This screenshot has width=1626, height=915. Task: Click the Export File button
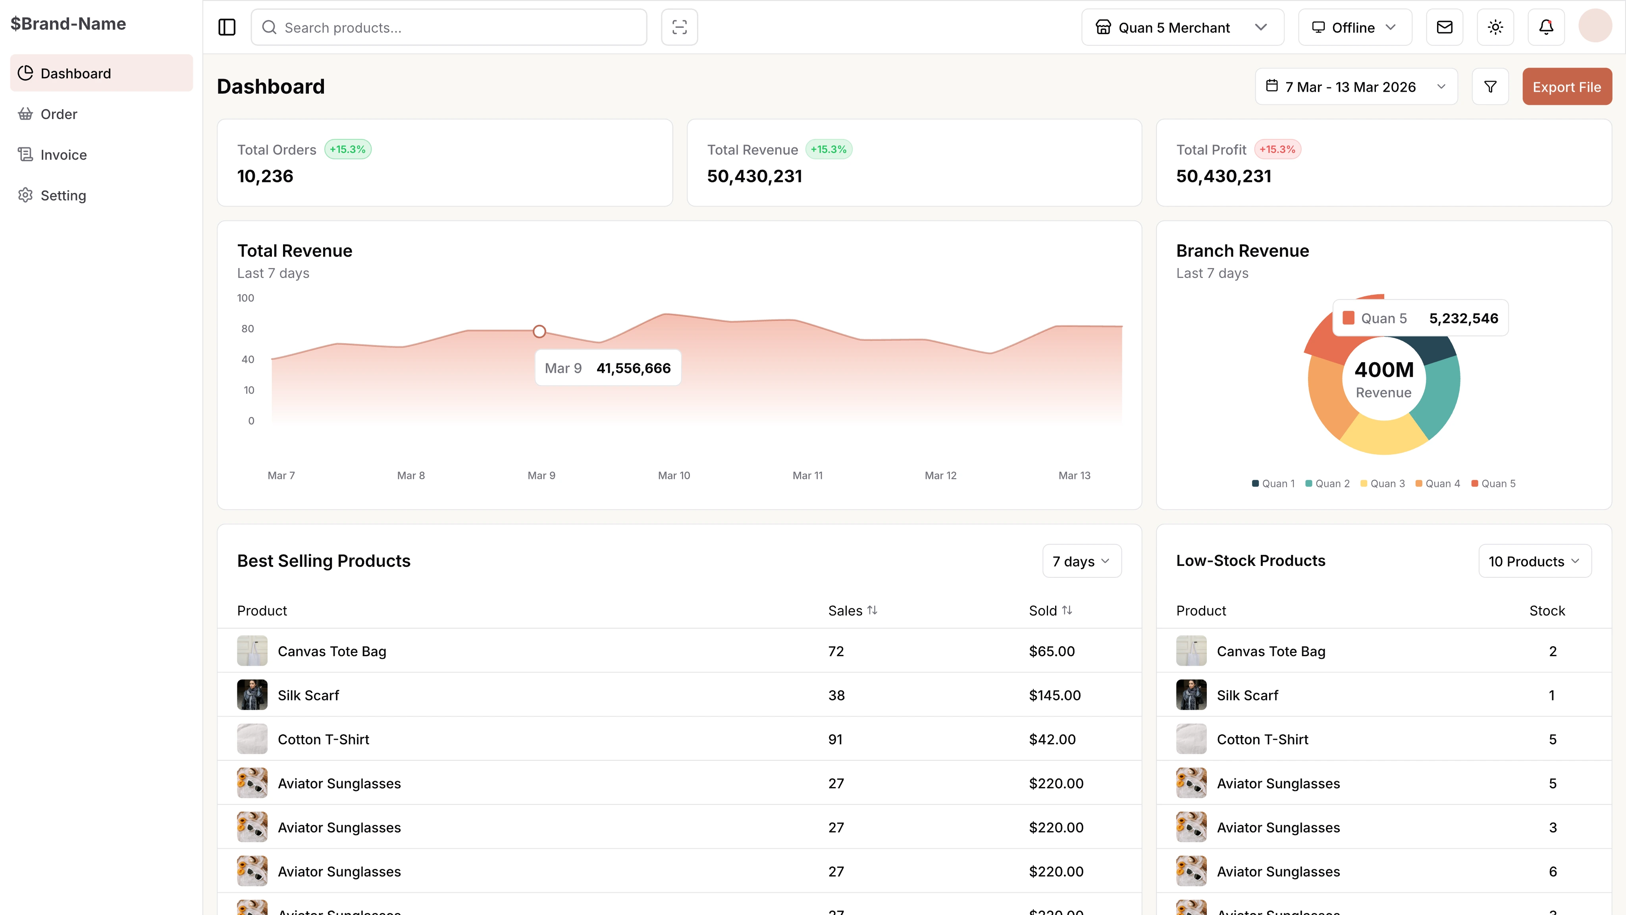1567,86
